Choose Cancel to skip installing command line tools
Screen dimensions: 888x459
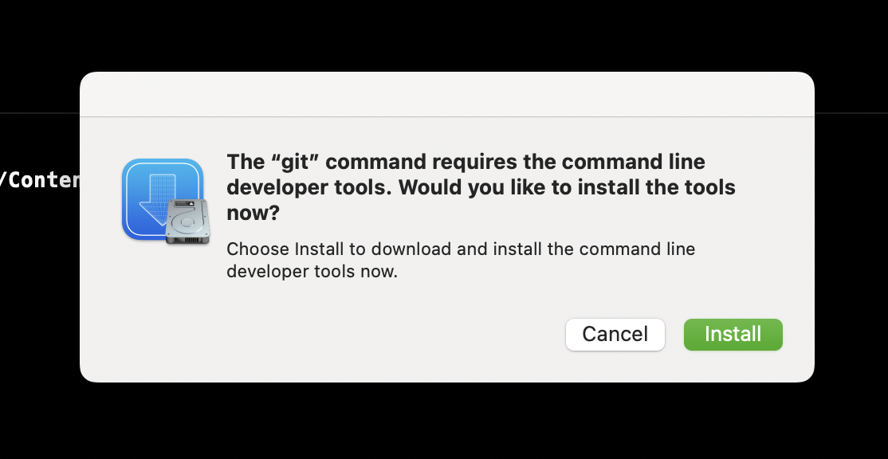pos(615,335)
